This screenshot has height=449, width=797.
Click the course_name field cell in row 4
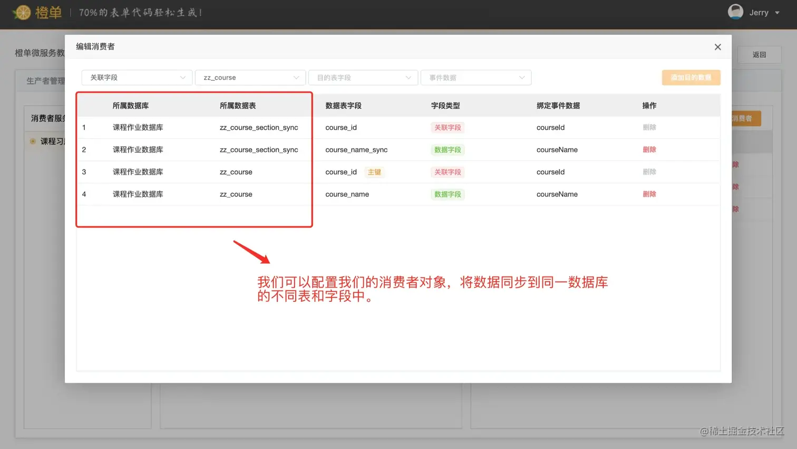pyautogui.click(x=347, y=194)
